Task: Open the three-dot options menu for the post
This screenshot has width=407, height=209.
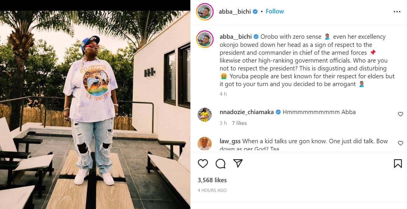Action: coord(397,11)
